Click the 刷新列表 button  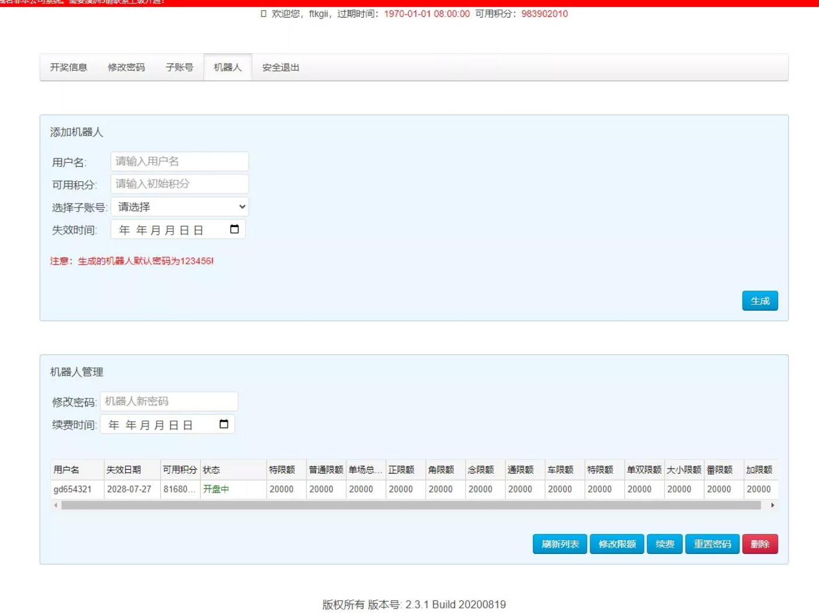[x=560, y=544]
